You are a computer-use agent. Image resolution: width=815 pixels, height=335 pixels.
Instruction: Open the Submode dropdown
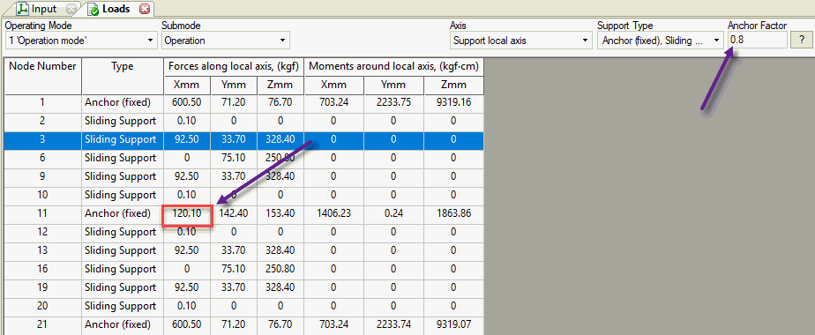[x=225, y=40]
